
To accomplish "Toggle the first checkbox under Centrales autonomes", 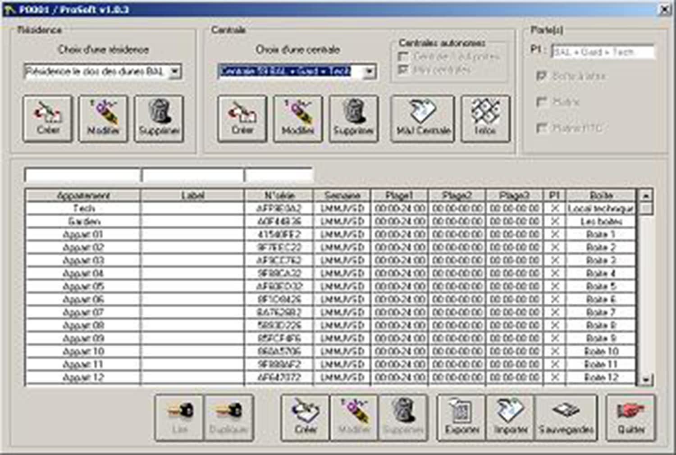I will (x=403, y=57).
